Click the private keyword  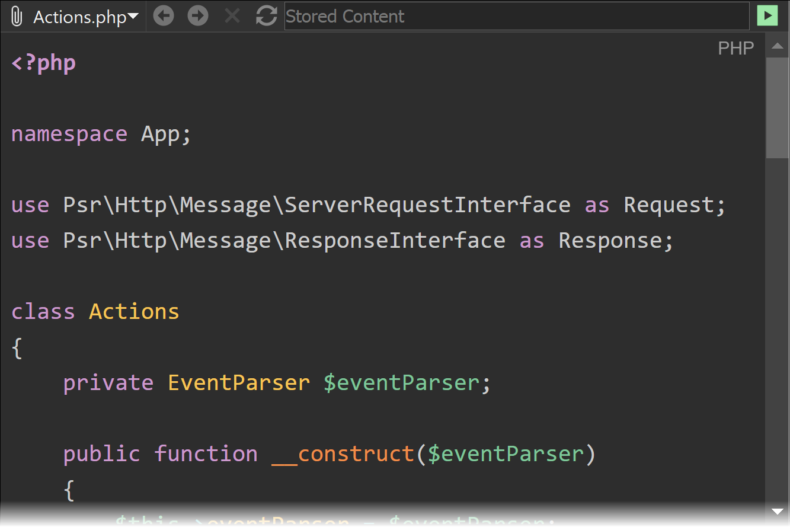pyautogui.click(x=108, y=383)
